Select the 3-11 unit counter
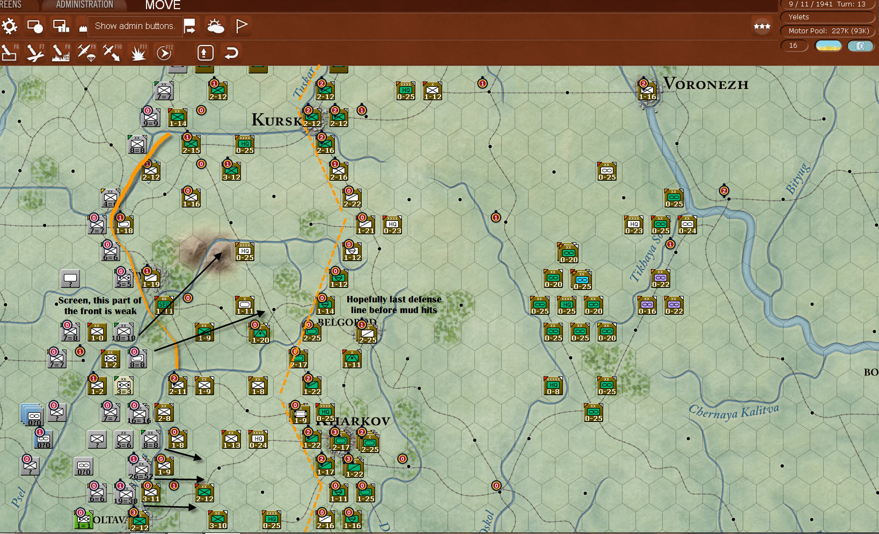 (151, 493)
